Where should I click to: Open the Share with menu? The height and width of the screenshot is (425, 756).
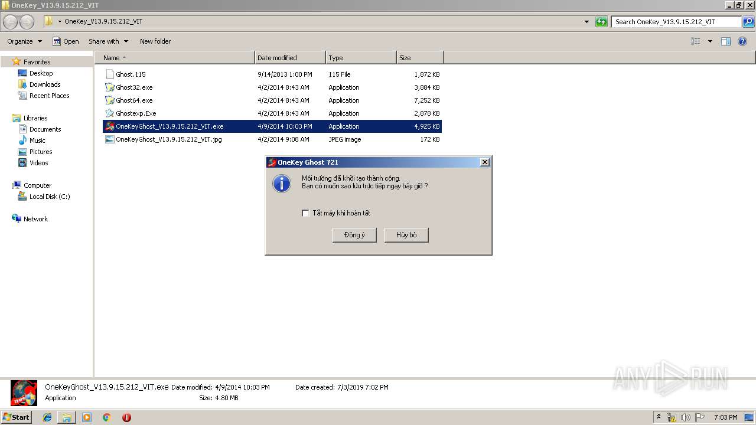[108, 41]
